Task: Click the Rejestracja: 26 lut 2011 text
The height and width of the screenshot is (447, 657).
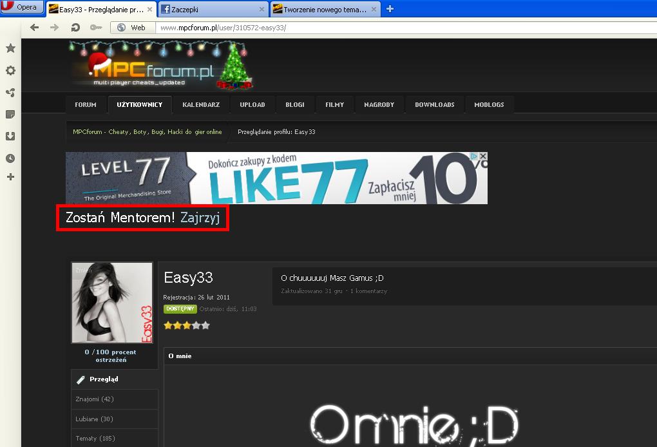Action: (196, 298)
